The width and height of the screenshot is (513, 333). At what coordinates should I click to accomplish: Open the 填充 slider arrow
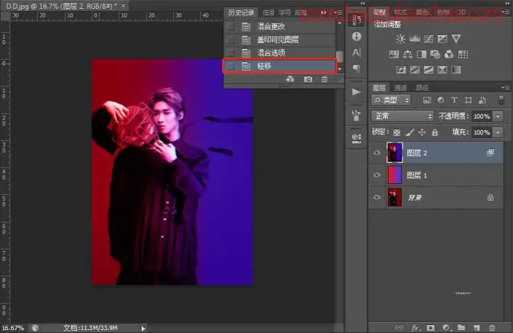click(498, 132)
